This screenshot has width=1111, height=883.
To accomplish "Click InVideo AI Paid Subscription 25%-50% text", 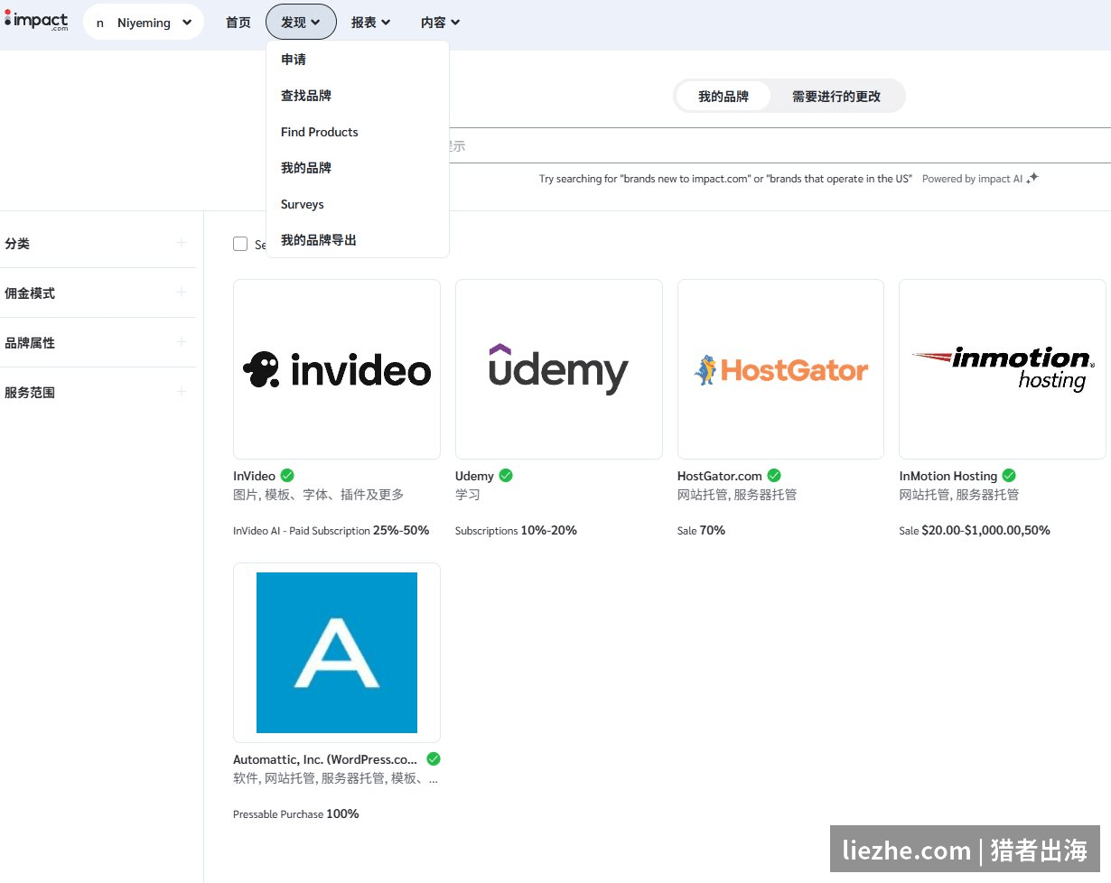I will [331, 531].
